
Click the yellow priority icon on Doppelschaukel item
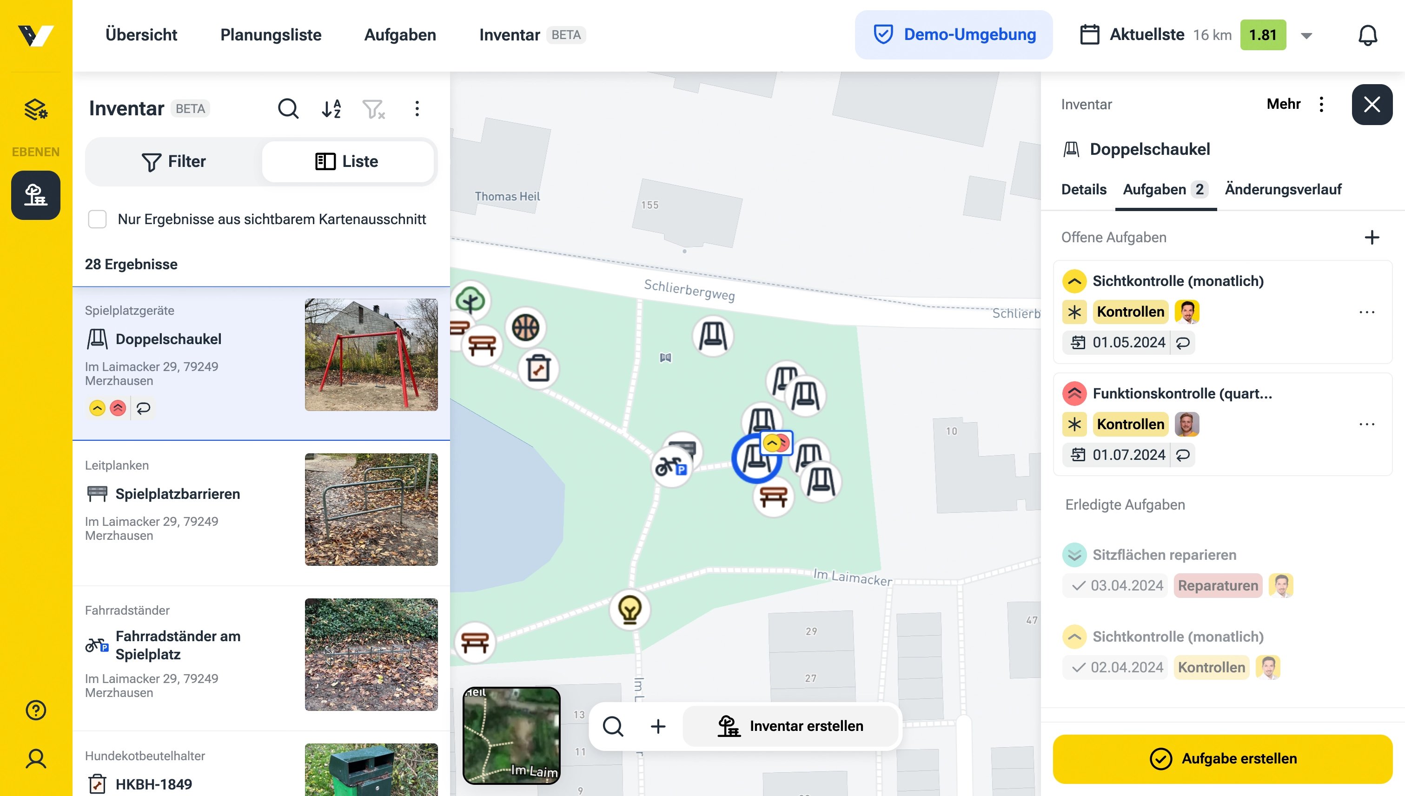97,408
